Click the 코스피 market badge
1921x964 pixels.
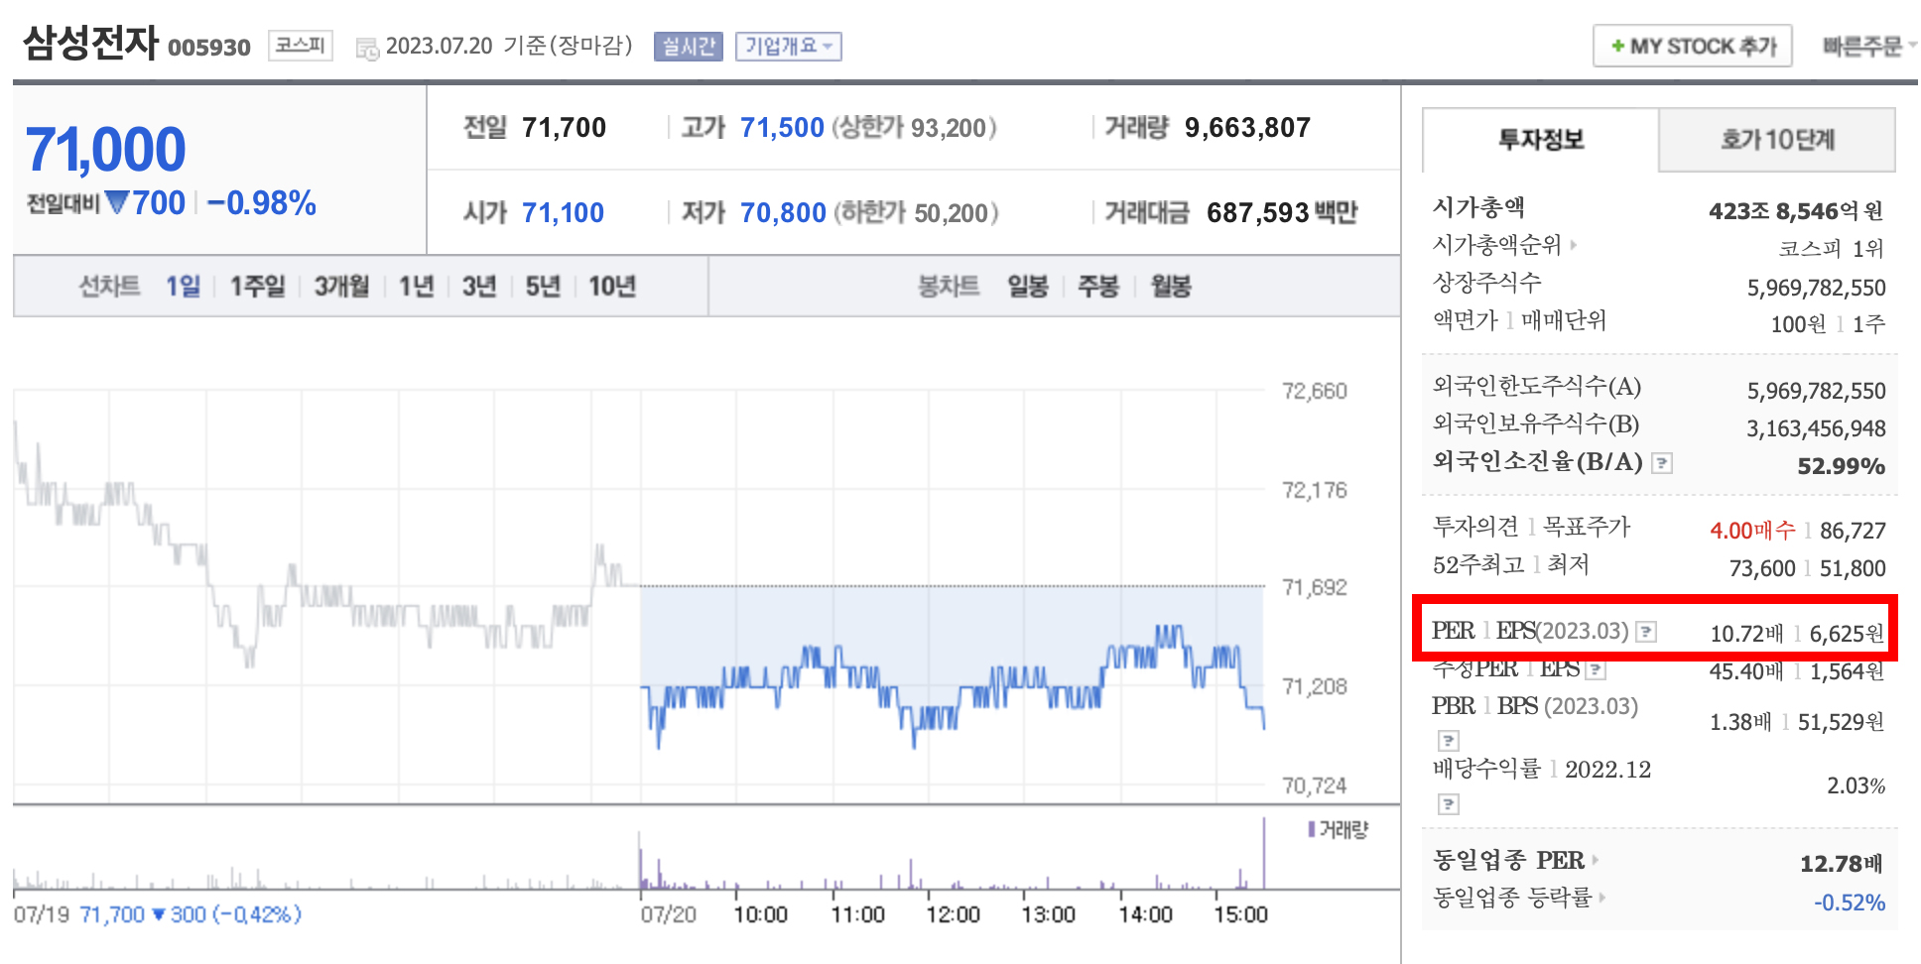point(301,46)
